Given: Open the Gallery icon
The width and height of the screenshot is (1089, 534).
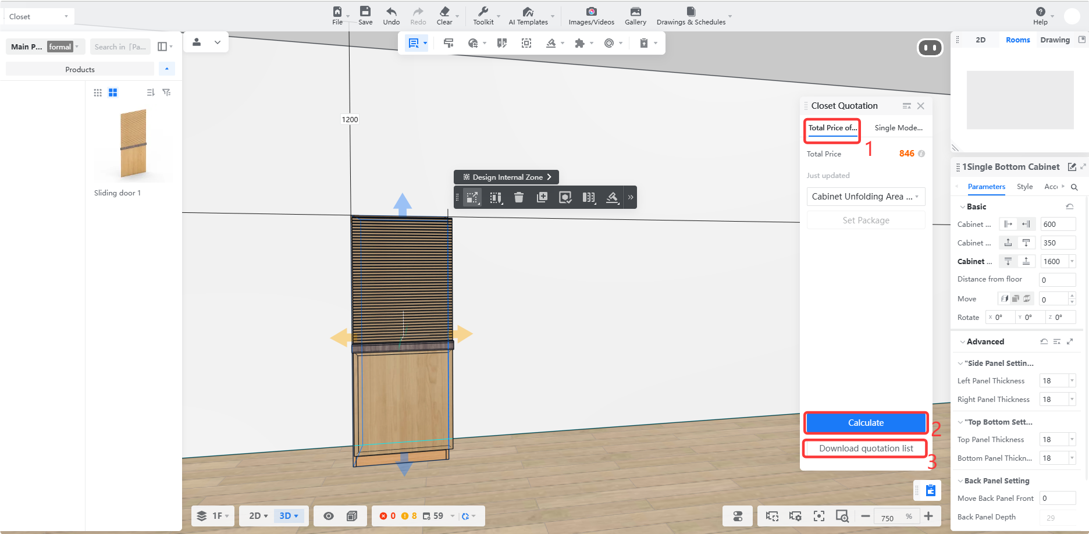Looking at the screenshot, I should pyautogui.click(x=635, y=11).
